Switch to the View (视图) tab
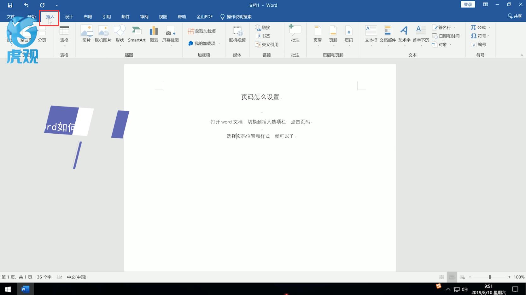526x295 pixels. click(x=163, y=16)
